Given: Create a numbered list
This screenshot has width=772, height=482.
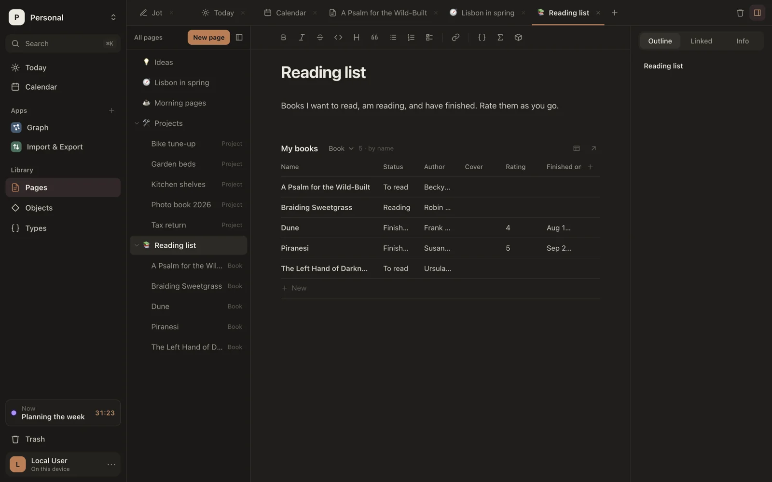Looking at the screenshot, I should (x=411, y=38).
